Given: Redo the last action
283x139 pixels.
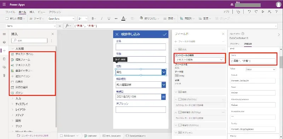Looking at the screenshot, I should (x=256, y=12).
